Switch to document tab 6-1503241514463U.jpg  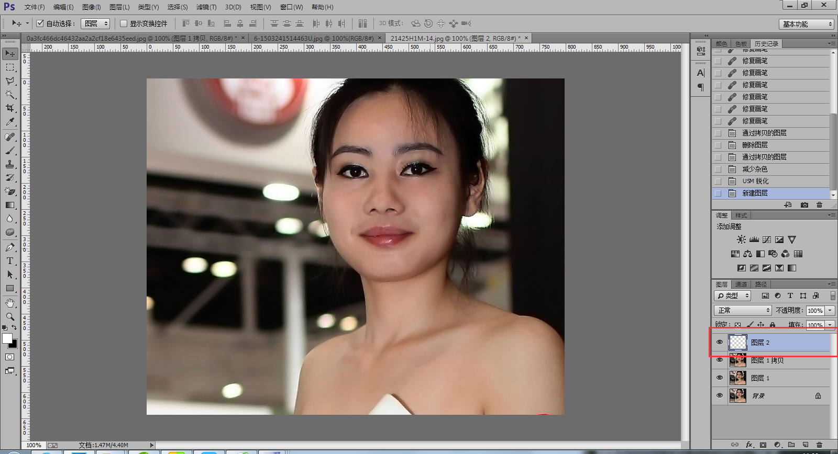pos(314,38)
